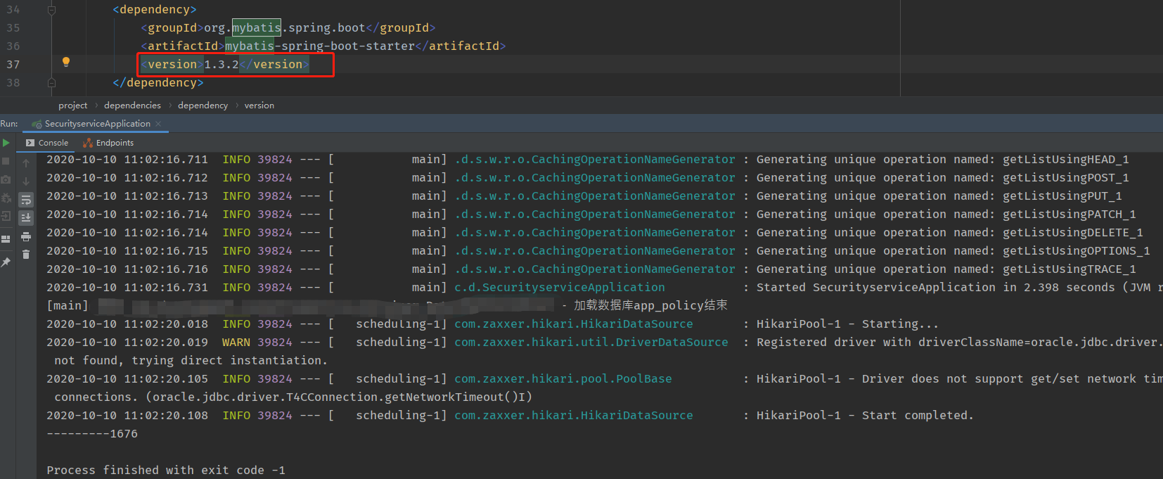Pin the Run tab with pin icon

6,262
